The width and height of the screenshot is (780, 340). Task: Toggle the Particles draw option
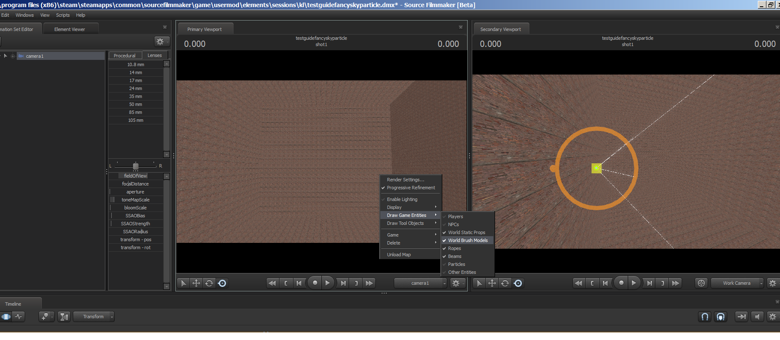click(456, 265)
